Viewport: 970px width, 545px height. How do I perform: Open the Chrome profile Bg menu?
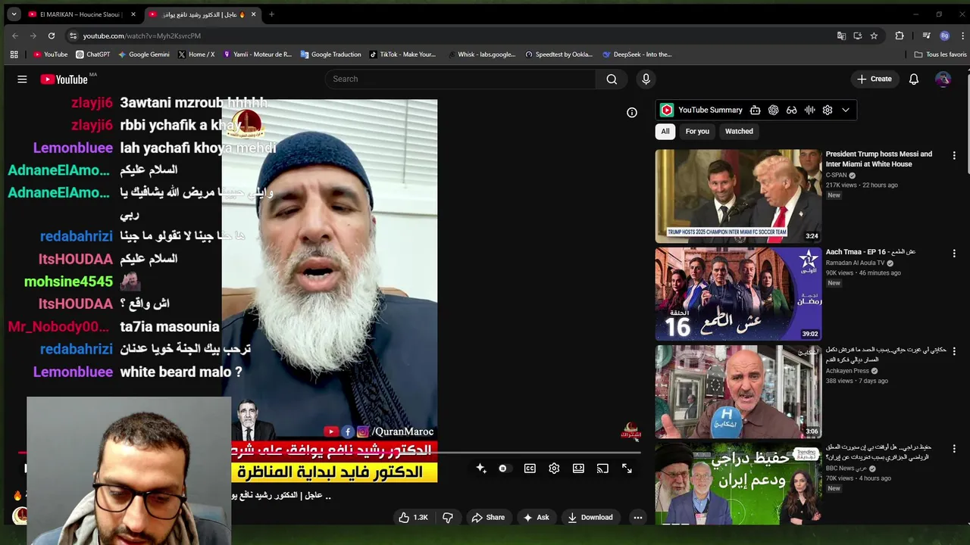pos(944,36)
